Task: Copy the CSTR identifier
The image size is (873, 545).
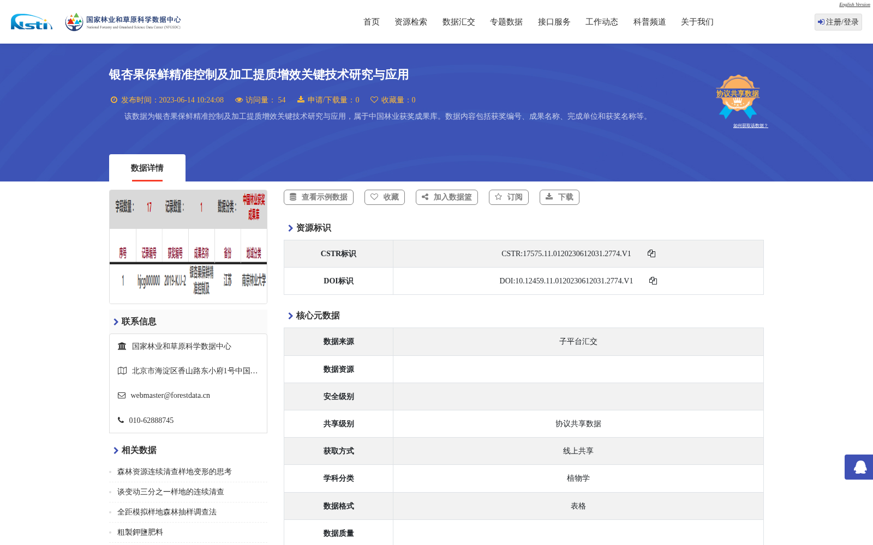Action: tap(651, 253)
